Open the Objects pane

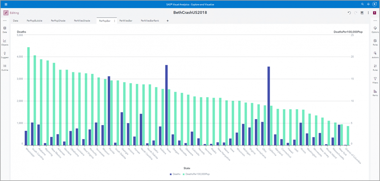pos(5,43)
